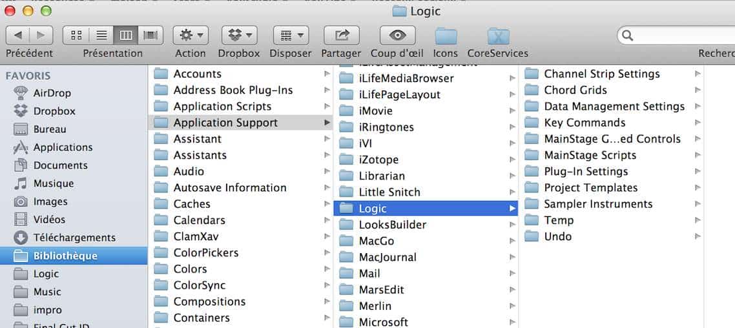The width and height of the screenshot is (735, 328).
Task: Select the Application Support folder
Action: coord(240,123)
